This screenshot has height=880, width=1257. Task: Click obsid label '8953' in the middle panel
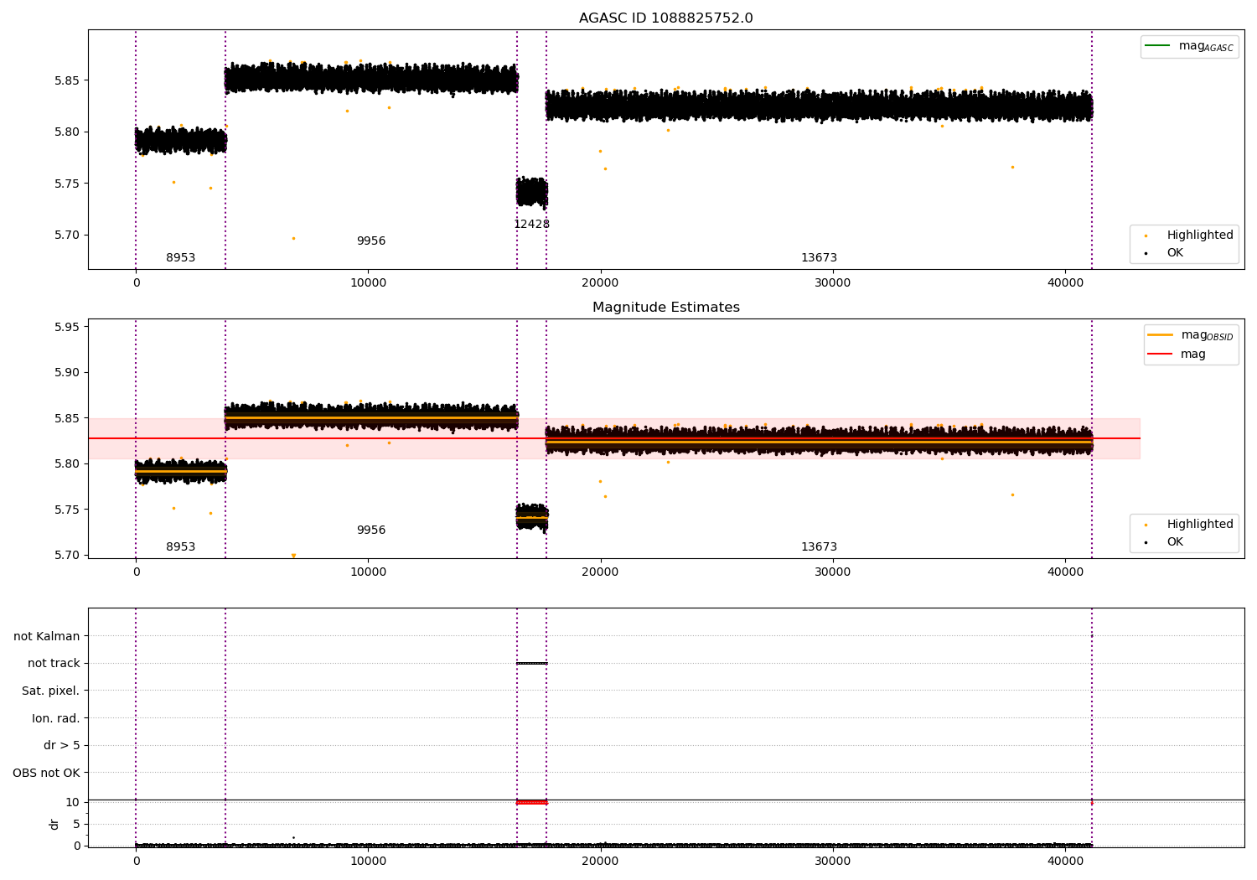tap(180, 546)
